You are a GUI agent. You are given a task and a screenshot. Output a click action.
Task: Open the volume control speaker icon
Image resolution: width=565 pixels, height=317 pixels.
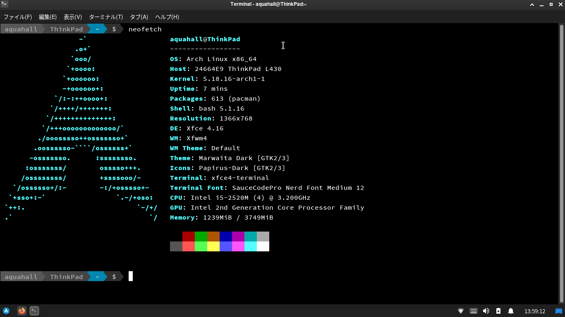(x=486, y=311)
